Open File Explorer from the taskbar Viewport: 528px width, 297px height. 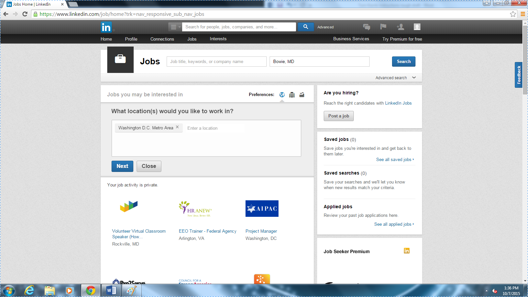(x=49, y=291)
